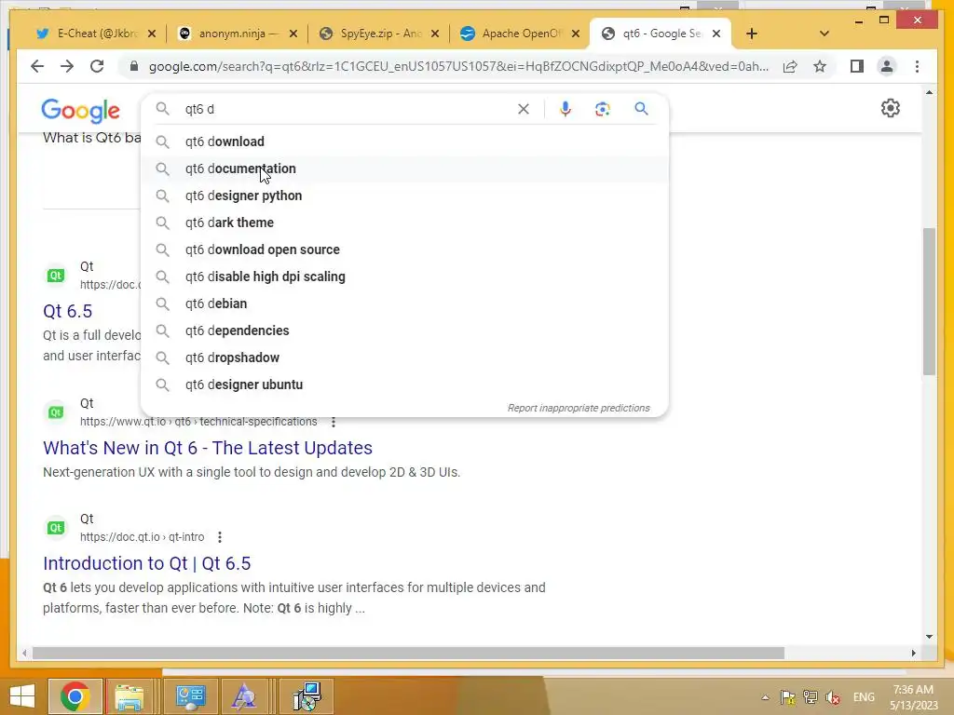Choose suggestion qt6 download
Image resolution: width=954 pixels, height=715 pixels.
404,142
